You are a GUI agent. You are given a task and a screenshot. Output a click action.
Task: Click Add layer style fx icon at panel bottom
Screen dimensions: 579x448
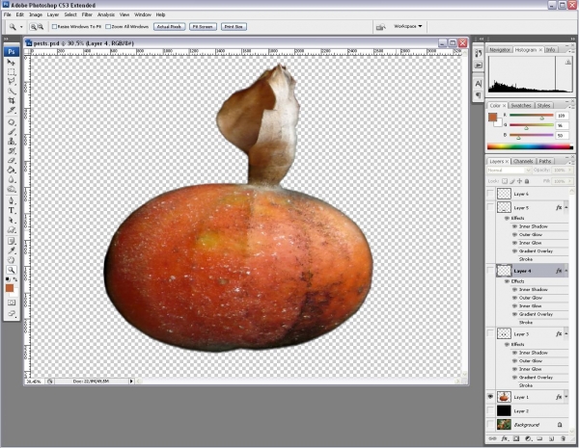(505, 438)
